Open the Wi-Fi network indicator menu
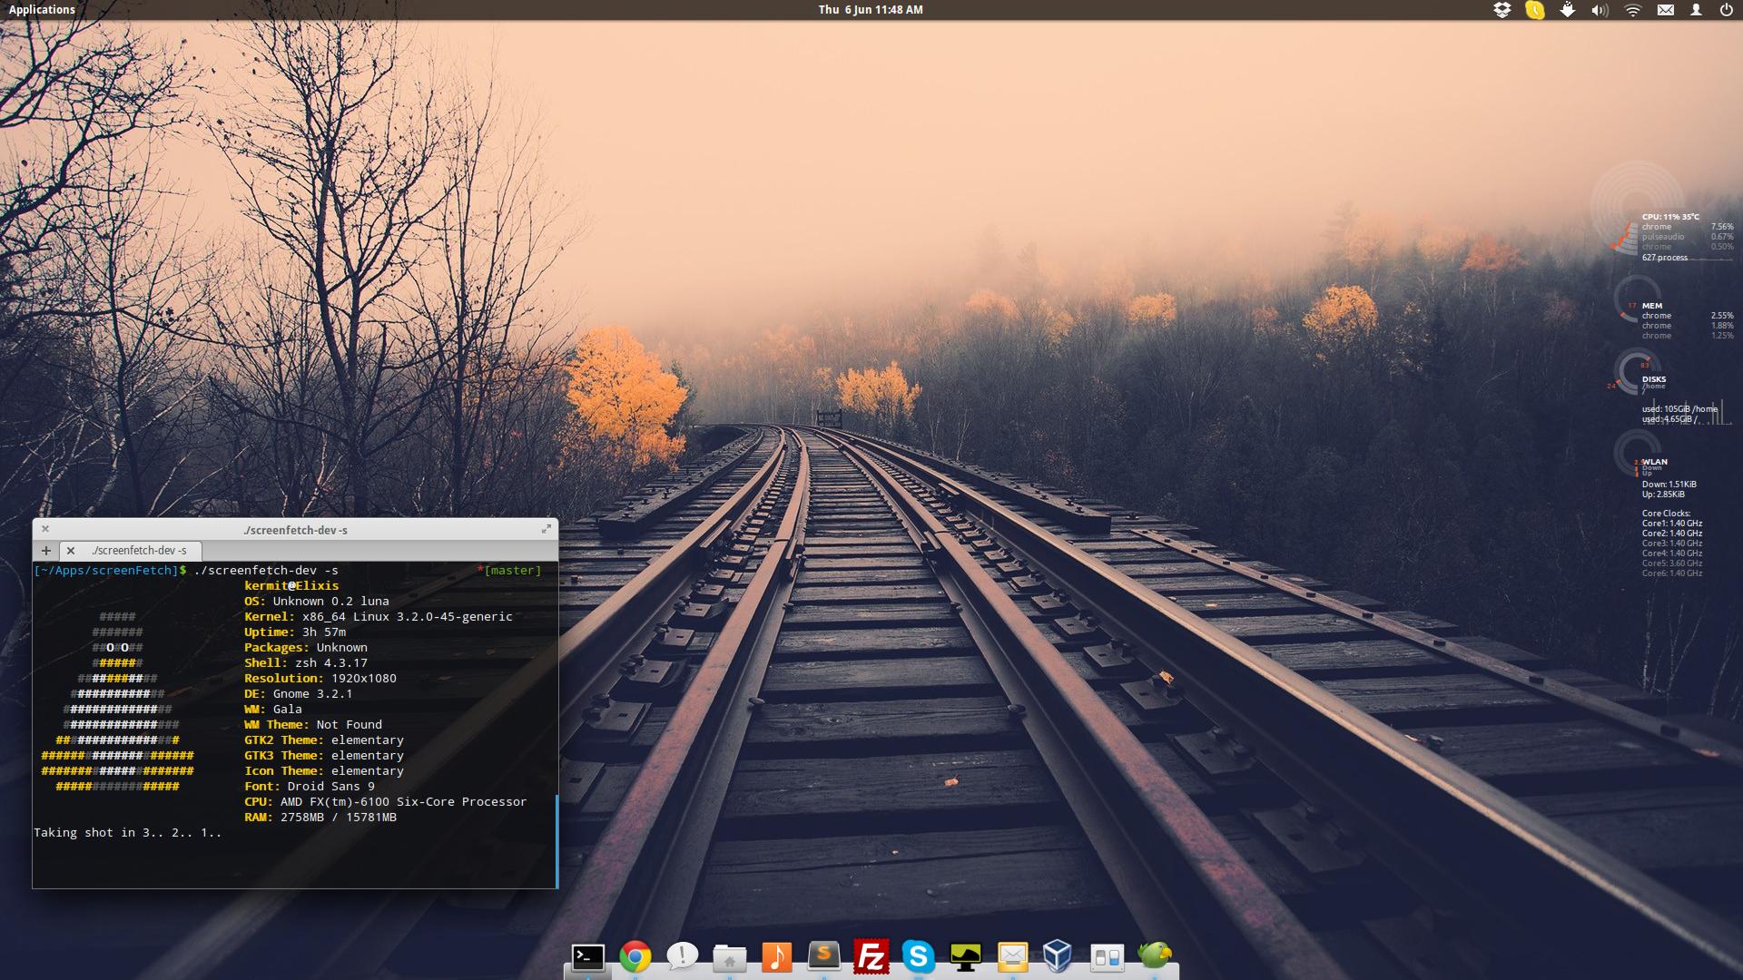This screenshot has height=980, width=1743. point(1632,10)
